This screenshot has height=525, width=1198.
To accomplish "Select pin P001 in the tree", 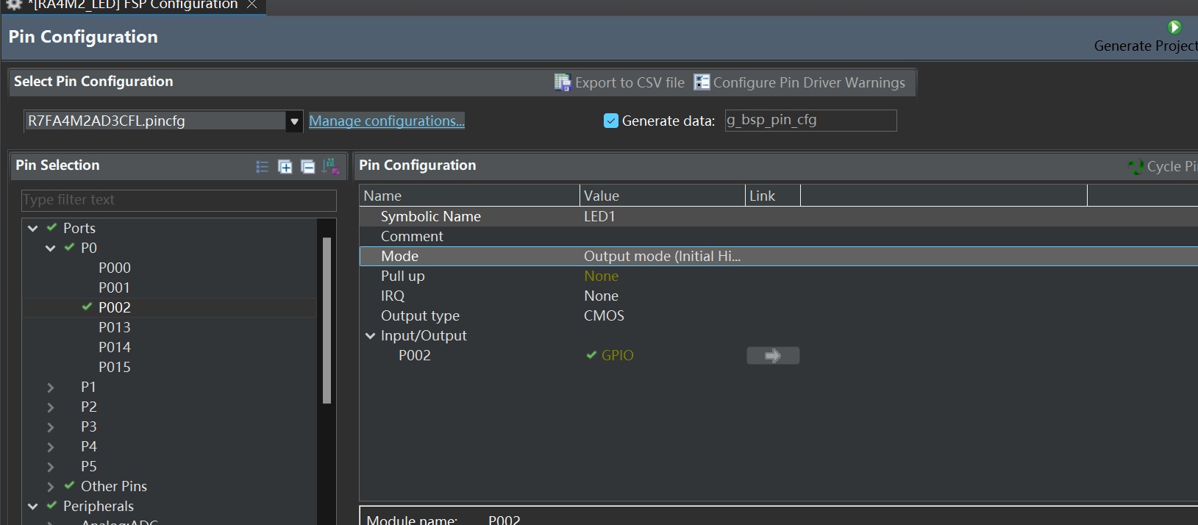I will coord(115,288).
